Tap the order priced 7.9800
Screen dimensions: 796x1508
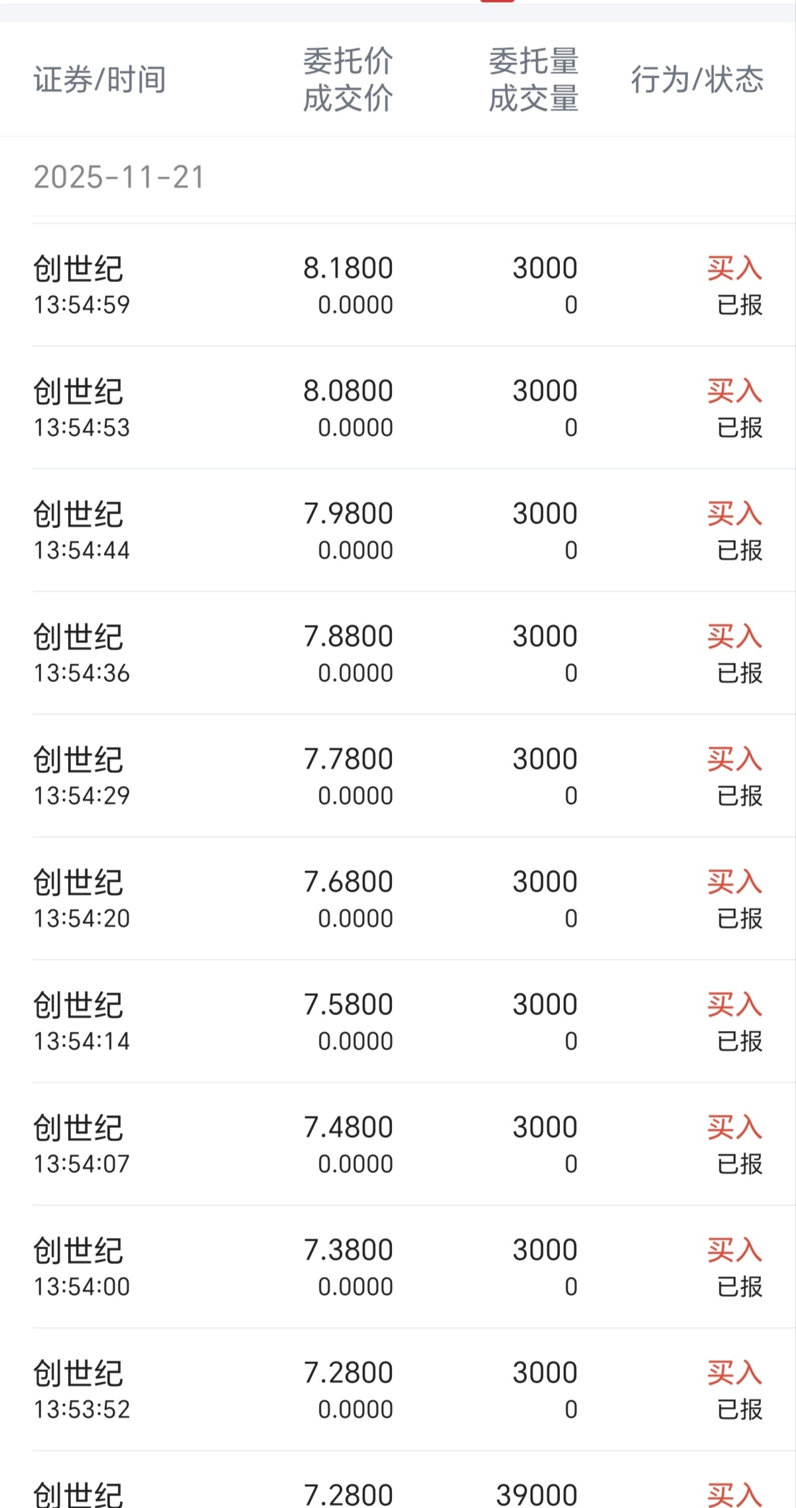click(x=398, y=531)
